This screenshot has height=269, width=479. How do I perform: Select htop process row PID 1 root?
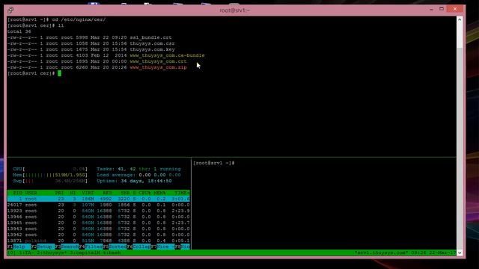tap(98, 199)
